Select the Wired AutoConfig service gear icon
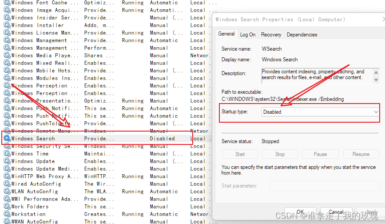This screenshot has width=385, height=224. pyautogui.click(x=7, y=184)
